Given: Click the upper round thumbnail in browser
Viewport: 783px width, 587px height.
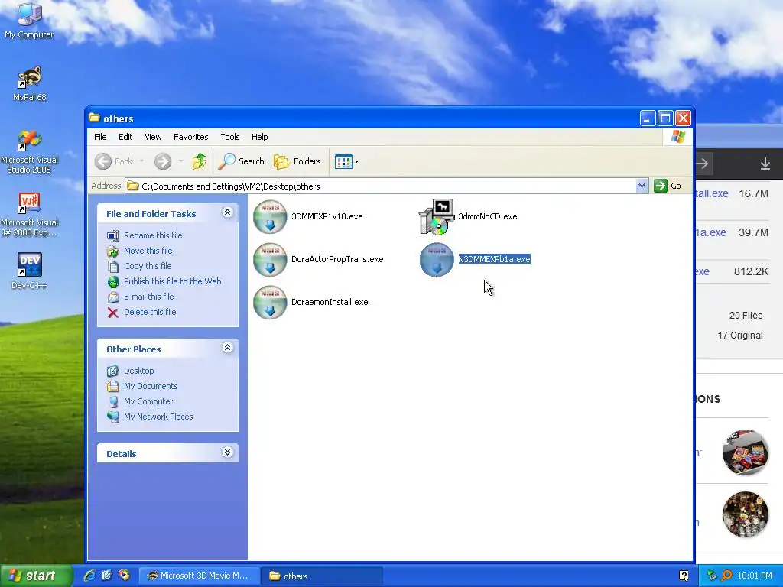Looking at the screenshot, I should [746, 452].
